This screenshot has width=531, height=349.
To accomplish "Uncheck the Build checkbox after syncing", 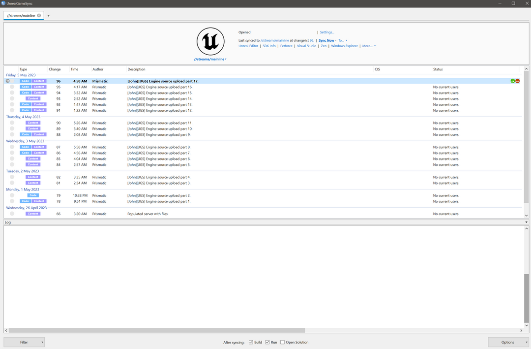I will pyautogui.click(x=250, y=342).
